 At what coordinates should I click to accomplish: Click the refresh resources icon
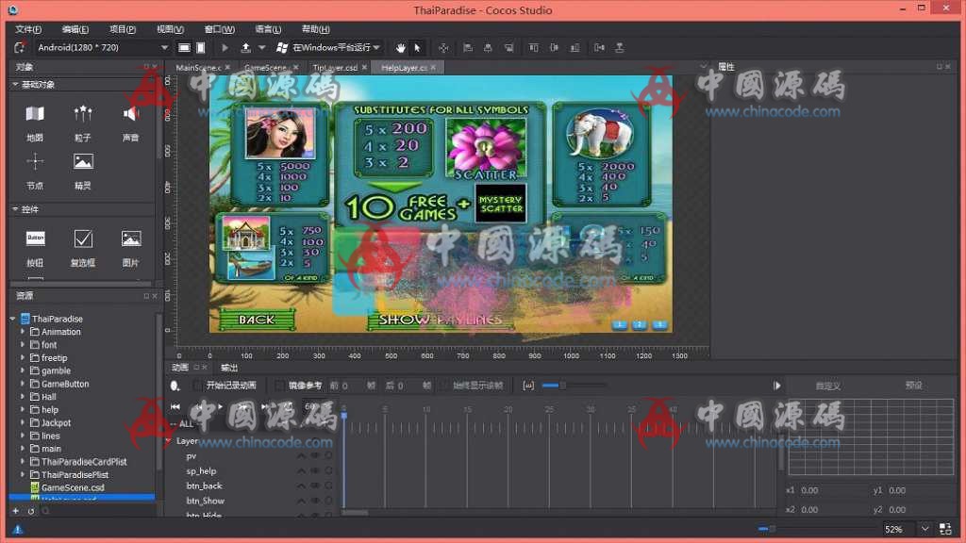(31, 511)
